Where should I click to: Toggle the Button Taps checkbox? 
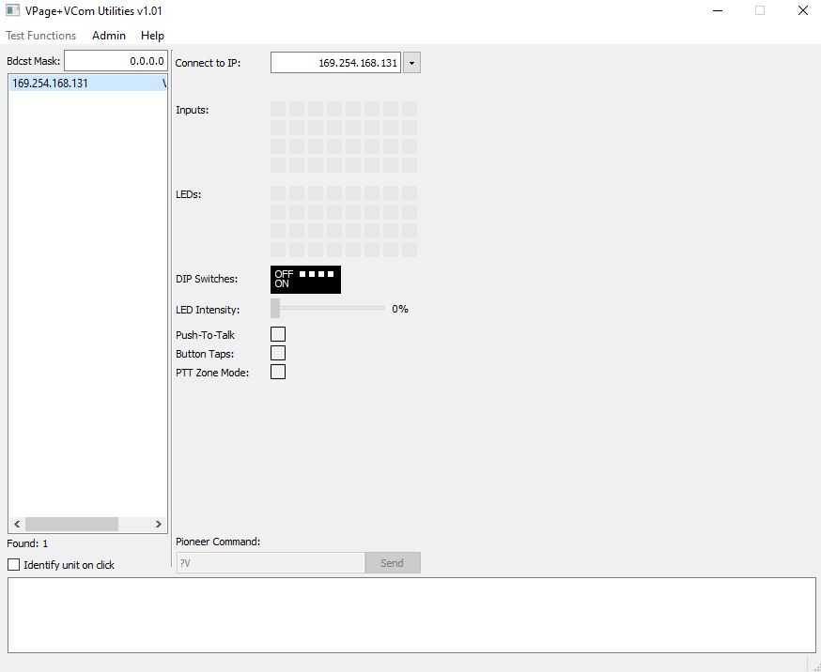pos(278,353)
